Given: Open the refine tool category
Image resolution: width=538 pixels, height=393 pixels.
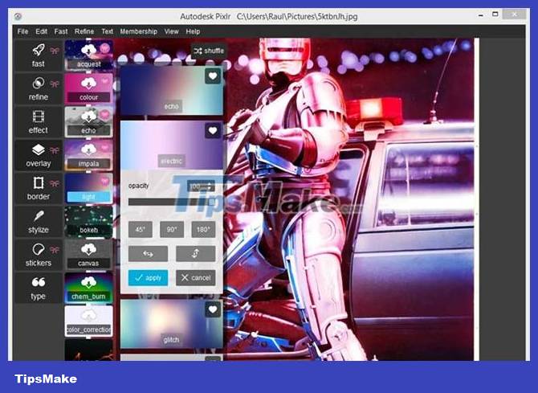Looking at the screenshot, I should pos(38,88).
